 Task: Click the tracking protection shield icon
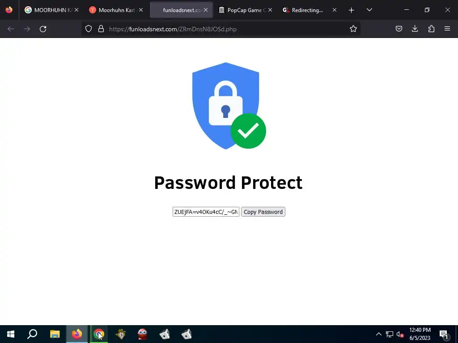click(89, 29)
